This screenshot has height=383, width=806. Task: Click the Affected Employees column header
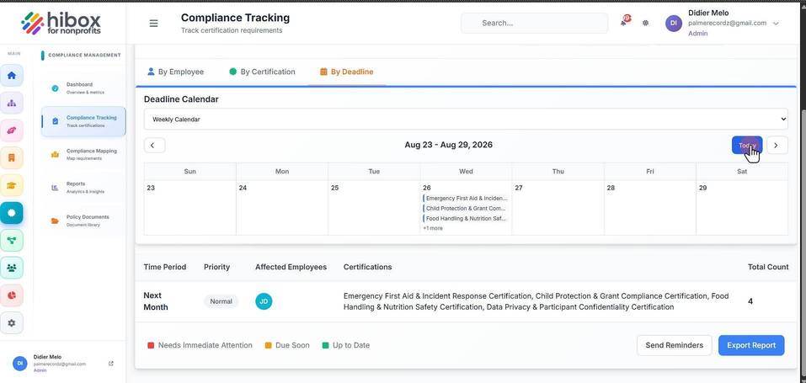coord(291,267)
